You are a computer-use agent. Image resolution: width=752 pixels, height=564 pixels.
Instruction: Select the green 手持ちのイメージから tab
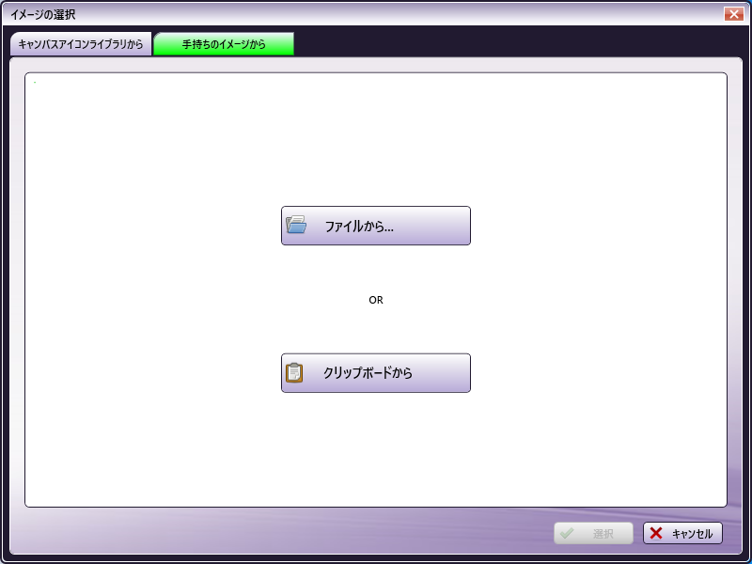tap(224, 44)
